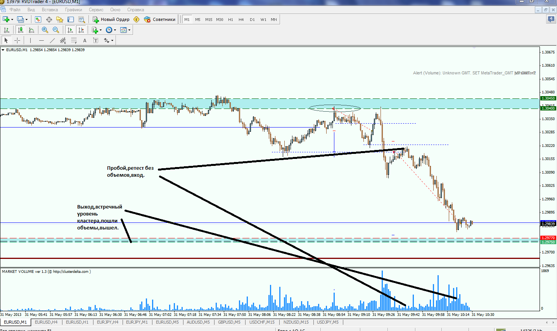Toggle chart Auto Scroll

click(70, 30)
